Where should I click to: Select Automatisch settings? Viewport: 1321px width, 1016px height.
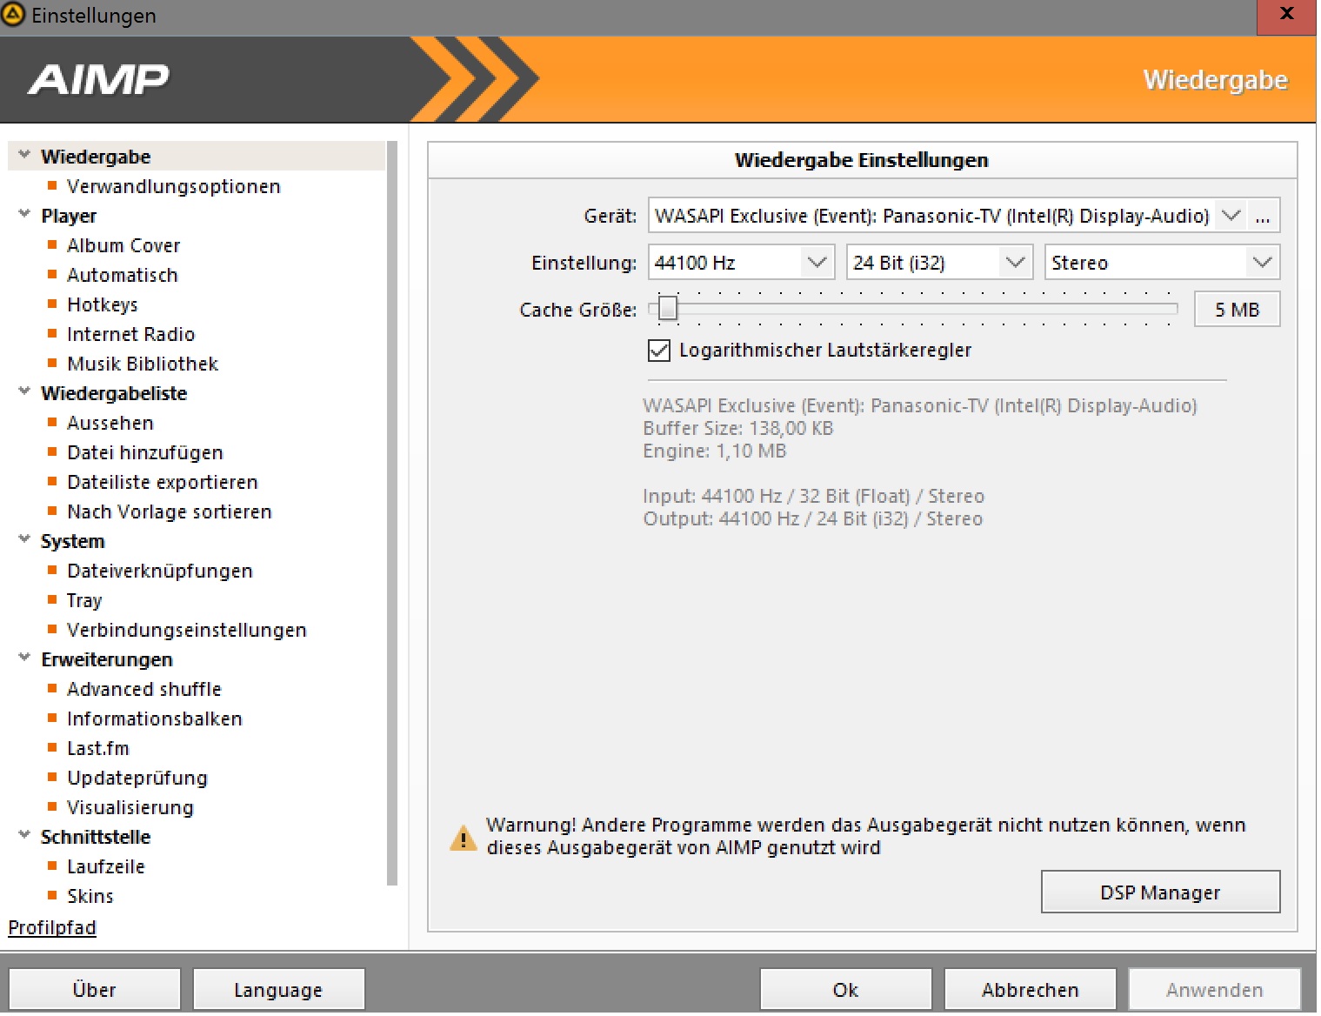(123, 276)
